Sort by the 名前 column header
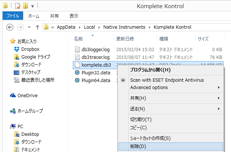Image resolution: width=231 pixels, height=152 pixels. (x=78, y=39)
